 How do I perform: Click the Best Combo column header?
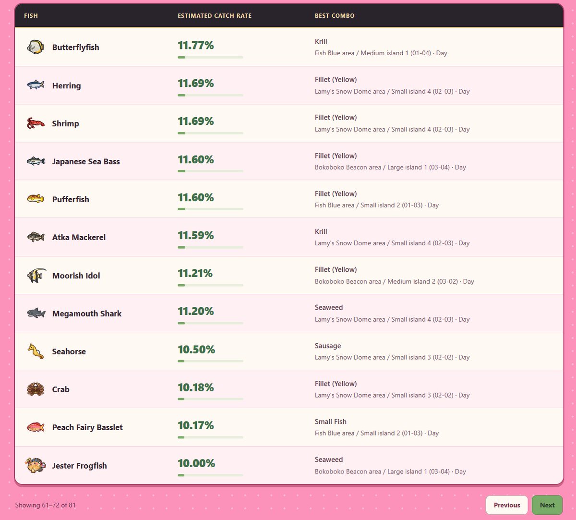coord(335,16)
